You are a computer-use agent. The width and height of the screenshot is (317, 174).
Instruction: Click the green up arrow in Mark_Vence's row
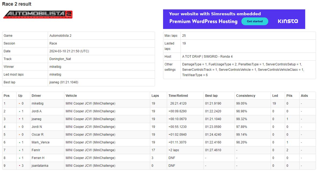point(20,142)
